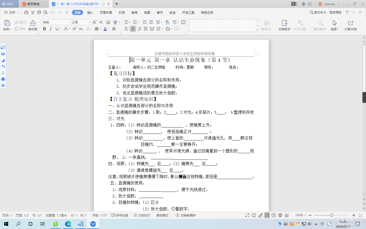The width and height of the screenshot is (366, 229).
Task: Open the Windows Start menu
Action: pos(6,224)
